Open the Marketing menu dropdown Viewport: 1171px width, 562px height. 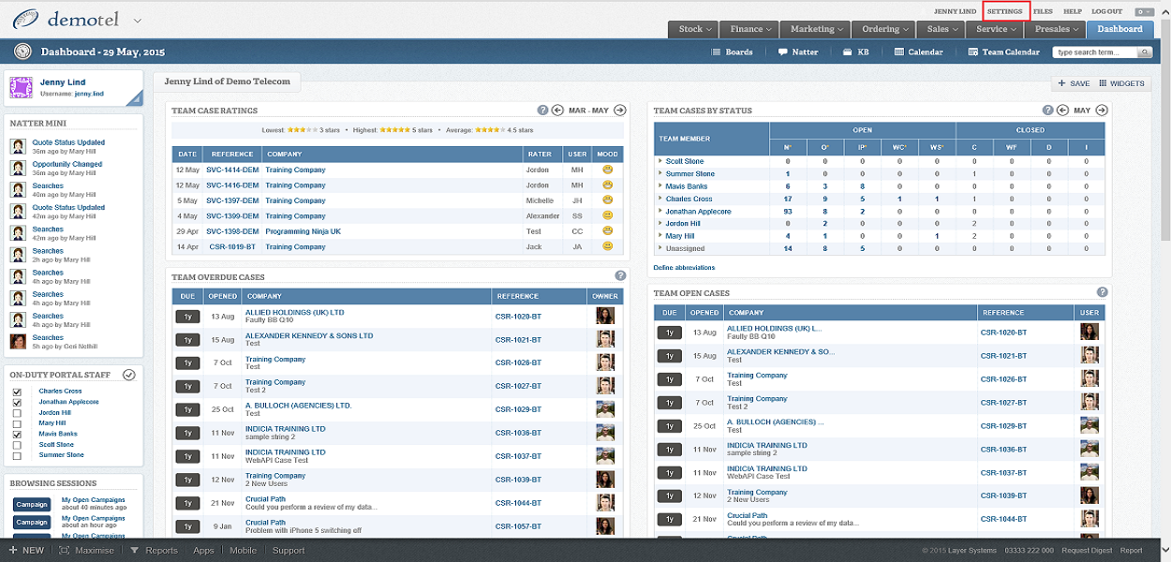click(x=814, y=29)
